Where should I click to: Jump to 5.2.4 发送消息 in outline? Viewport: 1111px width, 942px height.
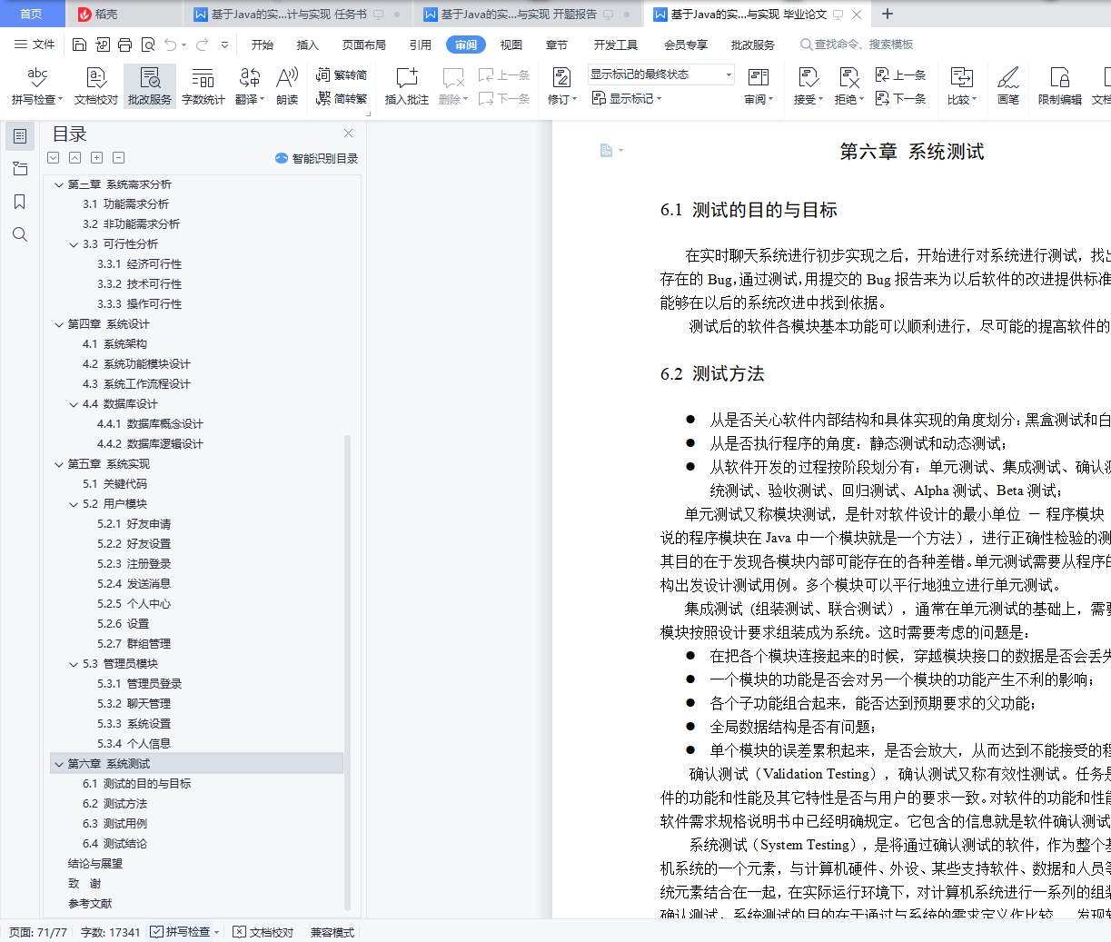[x=134, y=584]
